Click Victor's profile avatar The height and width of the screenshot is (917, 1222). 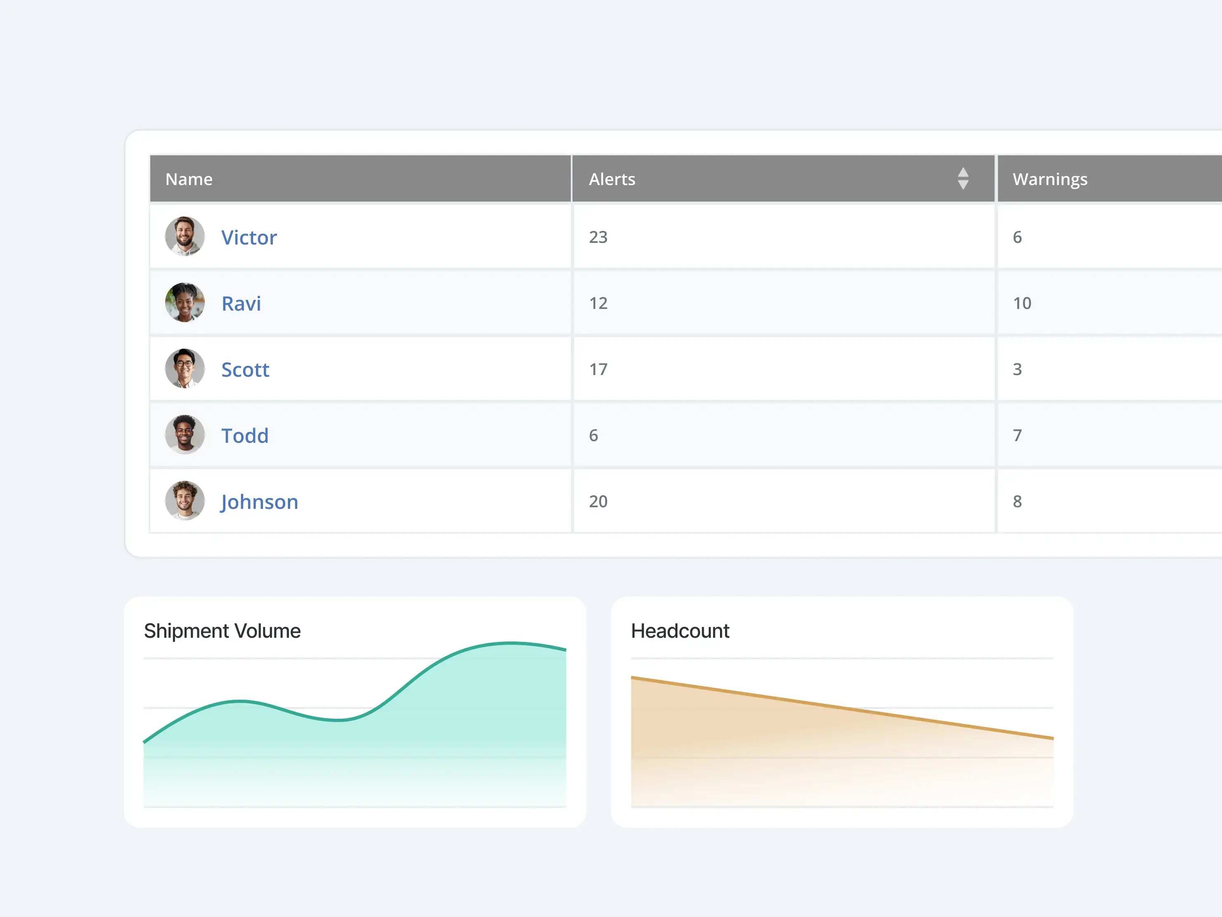(185, 237)
